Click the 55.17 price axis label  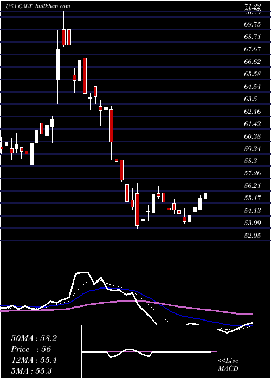click(x=253, y=198)
